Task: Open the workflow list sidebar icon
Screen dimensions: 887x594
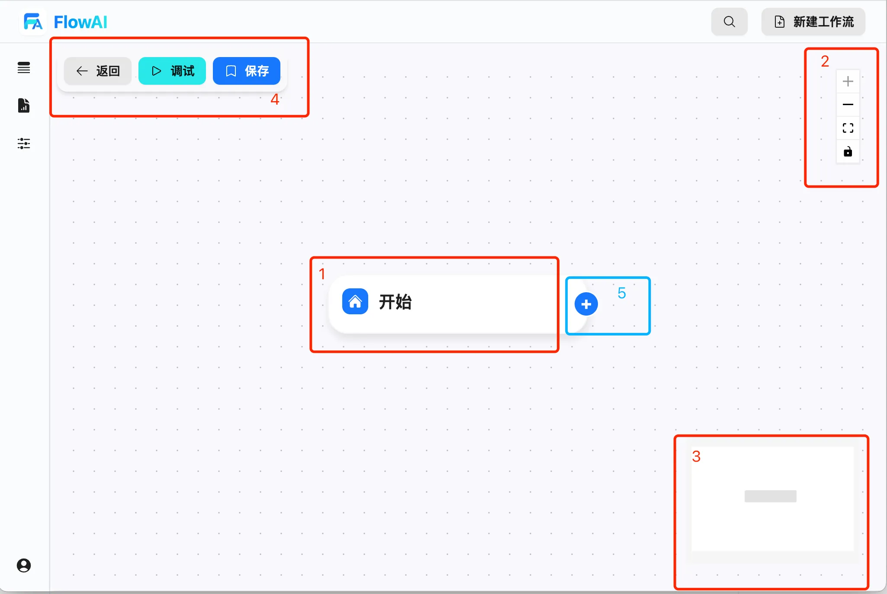Action: click(x=24, y=67)
